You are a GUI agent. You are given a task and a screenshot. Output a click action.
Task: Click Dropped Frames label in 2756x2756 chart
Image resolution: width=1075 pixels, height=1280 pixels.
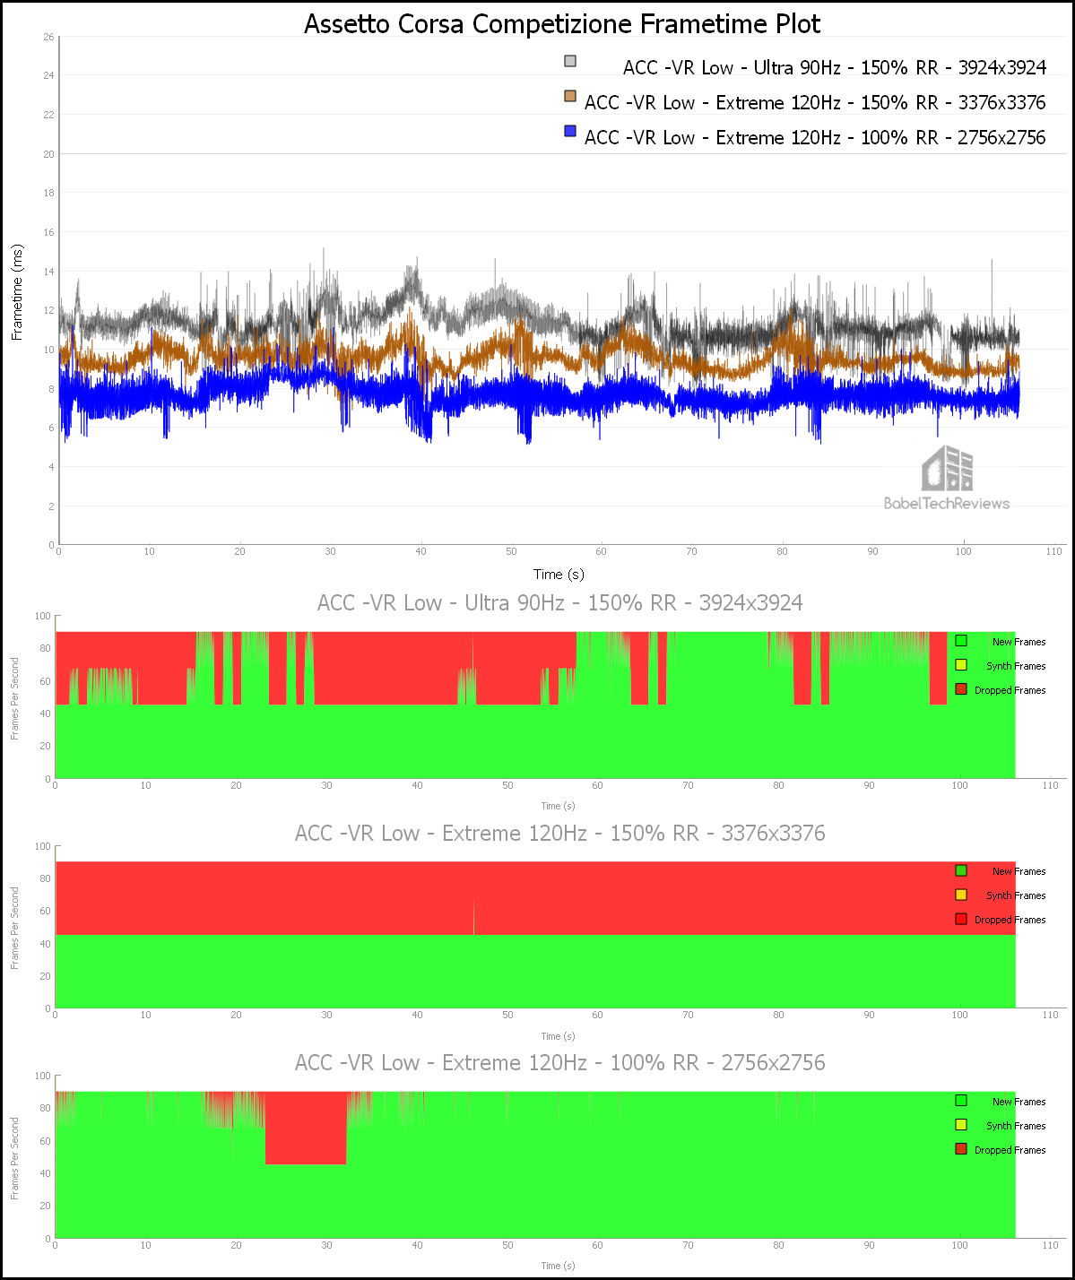click(1010, 1150)
